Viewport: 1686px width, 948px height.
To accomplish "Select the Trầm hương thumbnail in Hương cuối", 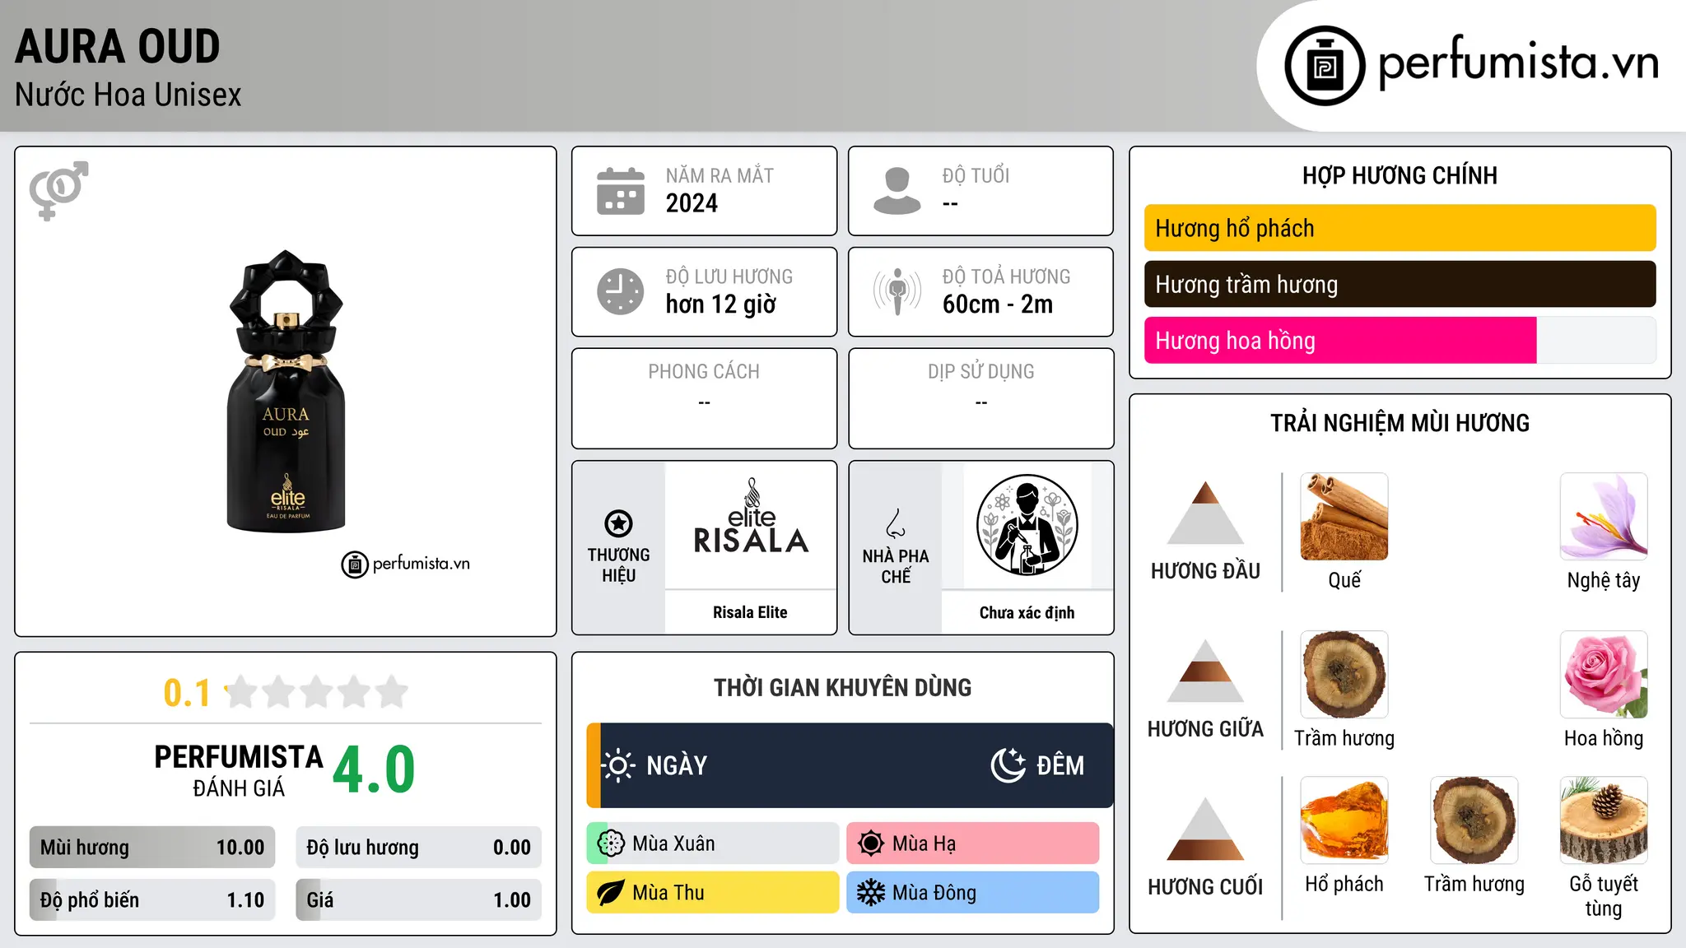I will point(1474,820).
